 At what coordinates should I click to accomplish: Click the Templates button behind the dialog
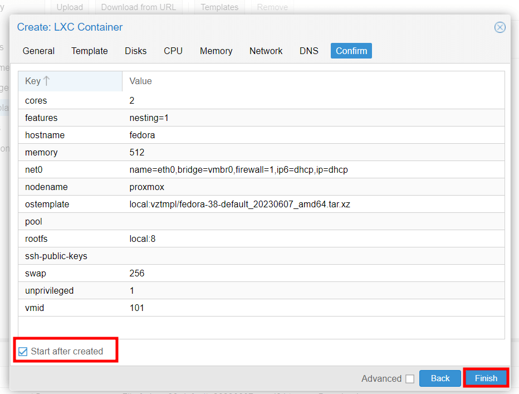pos(219,7)
